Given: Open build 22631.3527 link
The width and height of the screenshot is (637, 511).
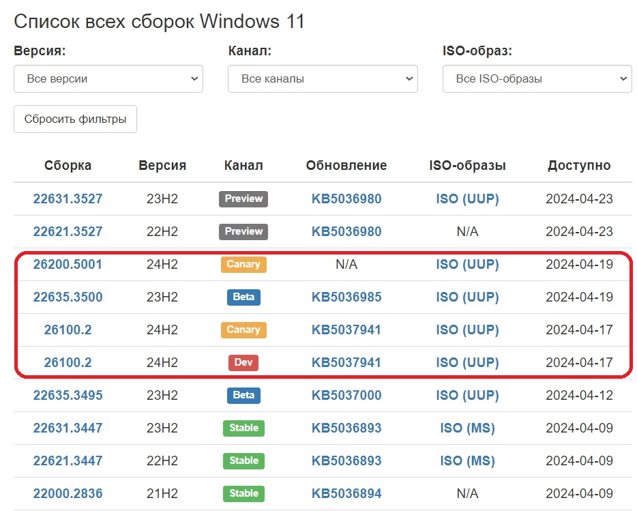Looking at the screenshot, I should coord(68,199).
